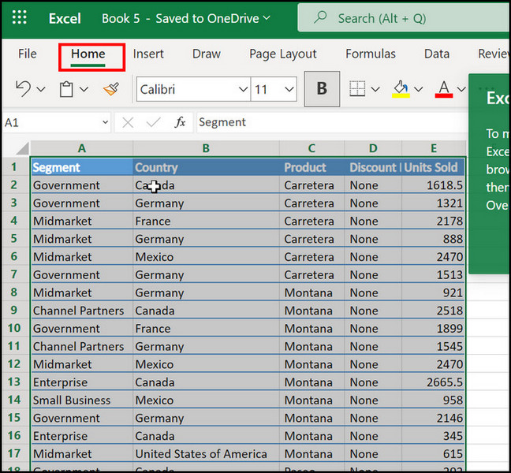Open the Draw tab
The height and width of the screenshot is (473, 511).
(x=207, y=54)
